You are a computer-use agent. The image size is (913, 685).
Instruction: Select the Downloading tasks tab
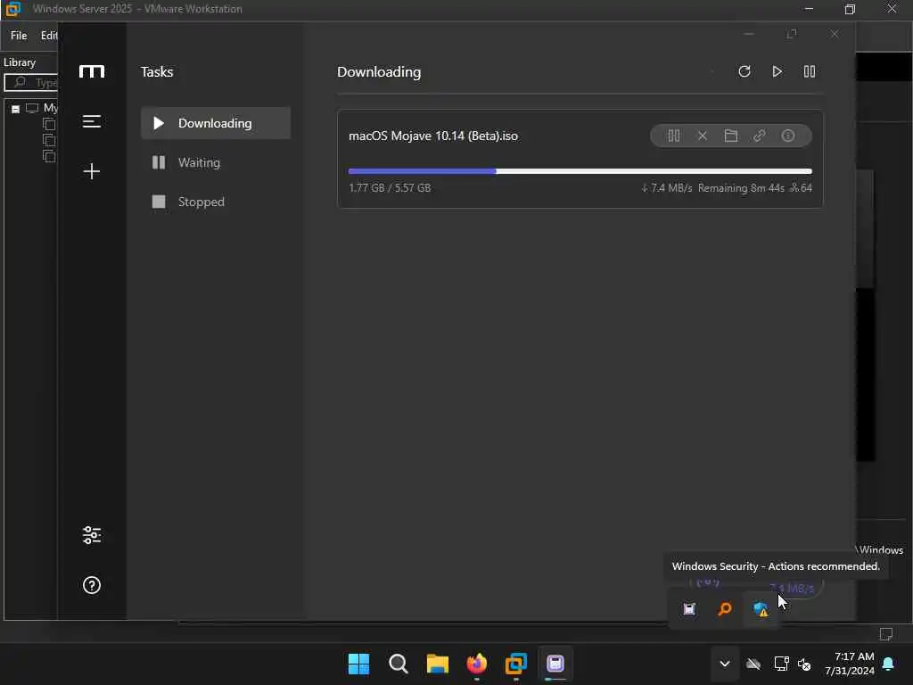click(216, 123)
